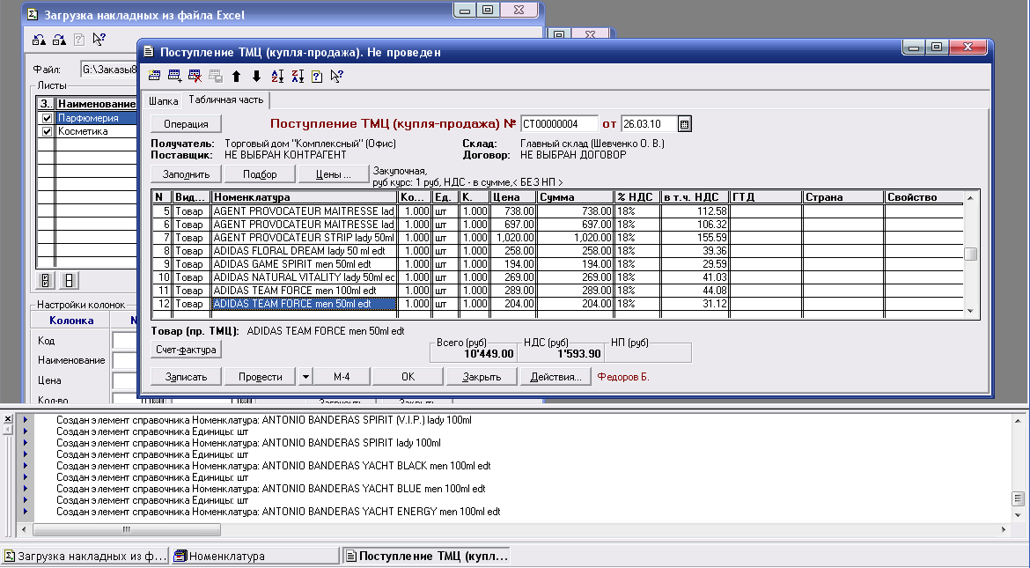Open the Действия... actions menu

(555, 377)
